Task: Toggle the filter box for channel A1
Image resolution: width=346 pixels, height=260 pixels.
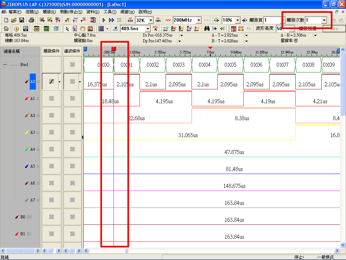Action: click(72, 99)
